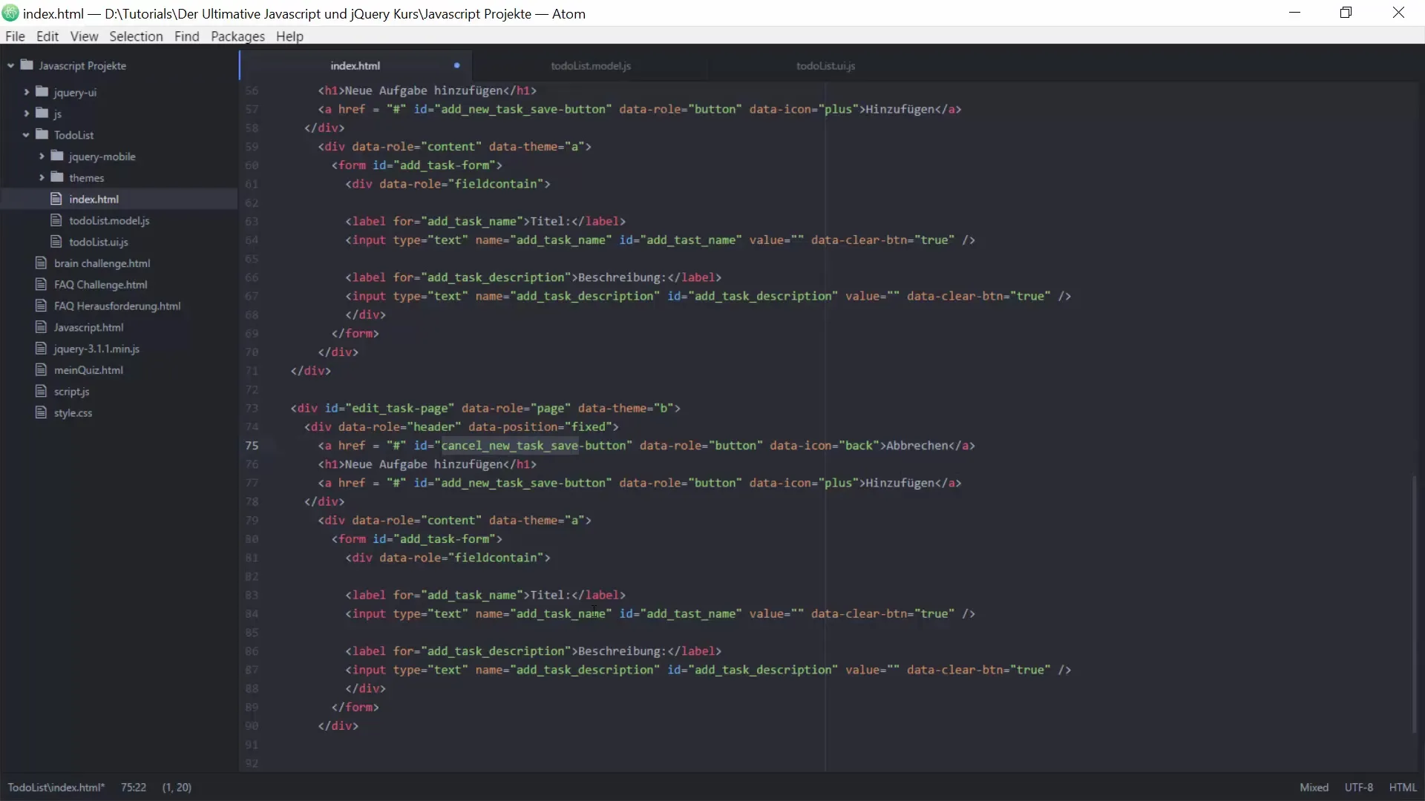Expand the jquery-ui folder arrow

(26, 93)
